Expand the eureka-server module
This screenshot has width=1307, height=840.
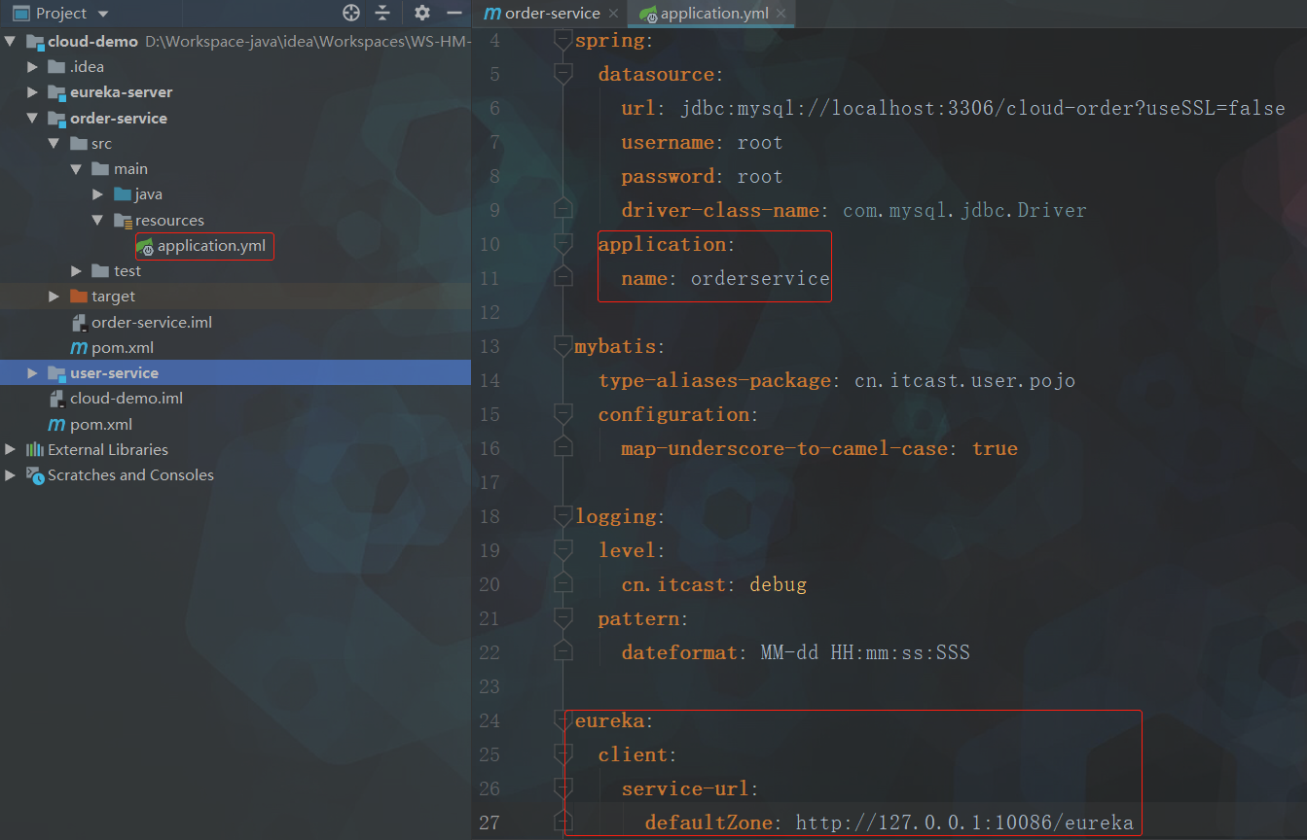point(32,92)
